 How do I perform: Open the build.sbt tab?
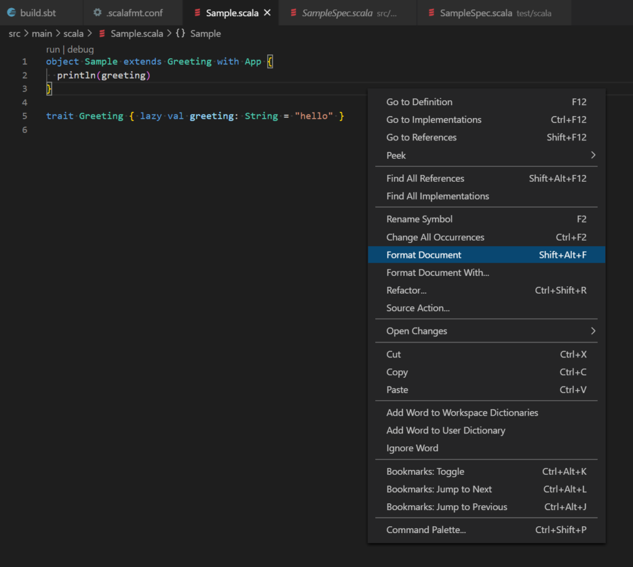38,12
